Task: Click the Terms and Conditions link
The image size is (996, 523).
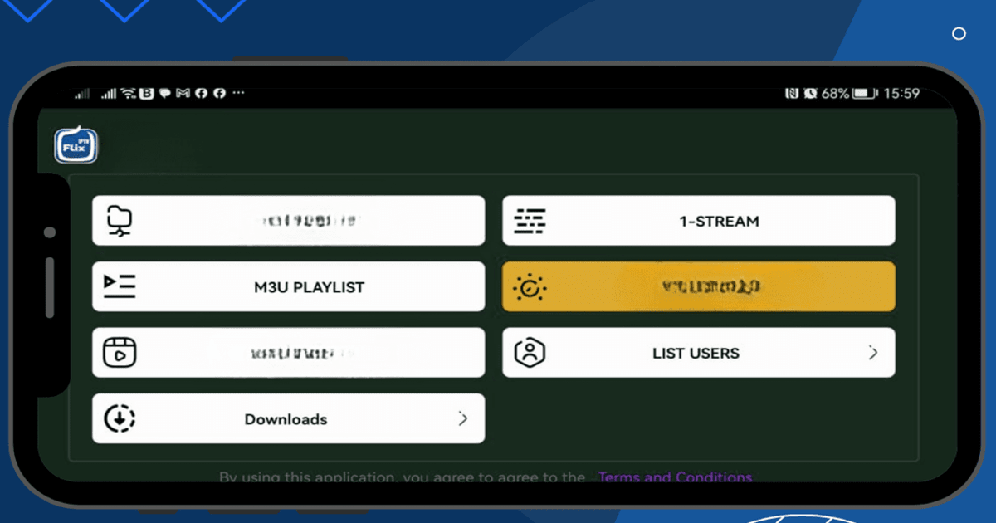Action: pos(675,477)
